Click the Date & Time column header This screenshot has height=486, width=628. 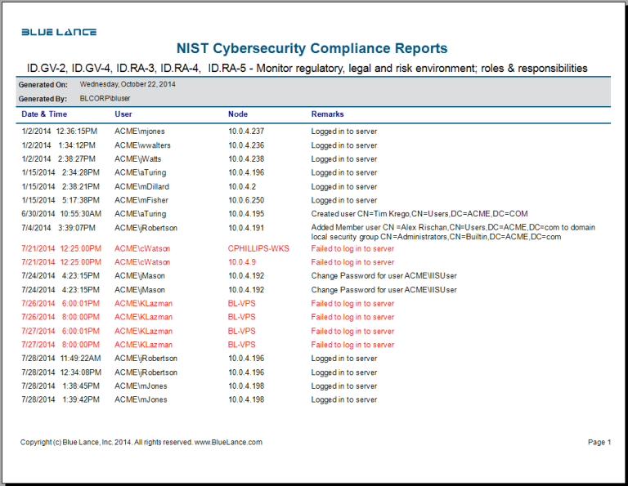point(44,114)
